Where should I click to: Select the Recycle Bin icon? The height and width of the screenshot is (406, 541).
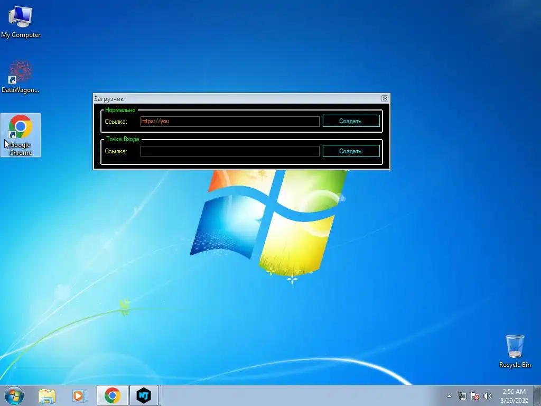coord(515,351)
